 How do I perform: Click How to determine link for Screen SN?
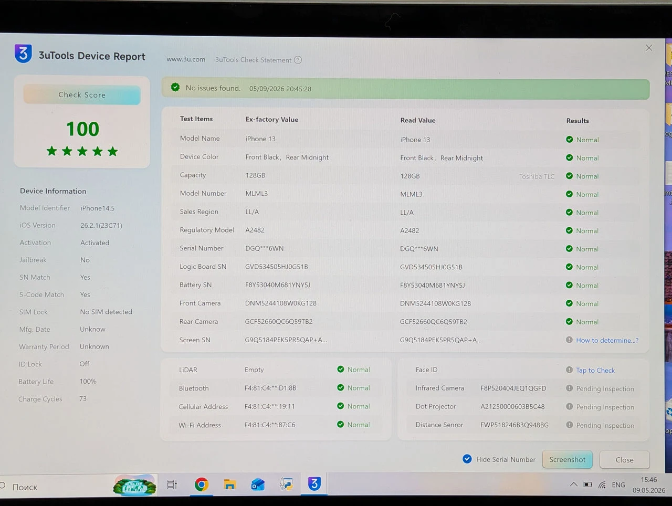tap(607, 340)
